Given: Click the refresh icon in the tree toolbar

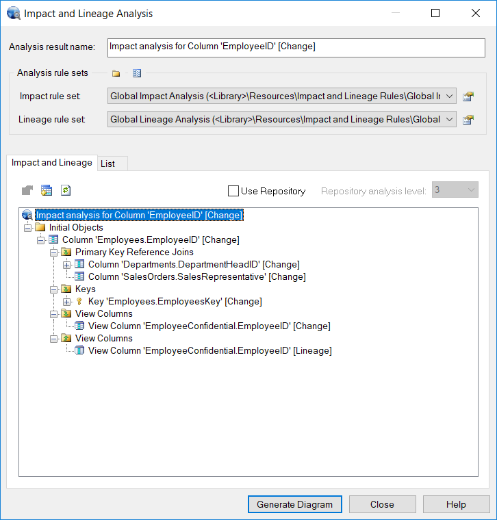Looking at the screenshot, I should [66, 190].
